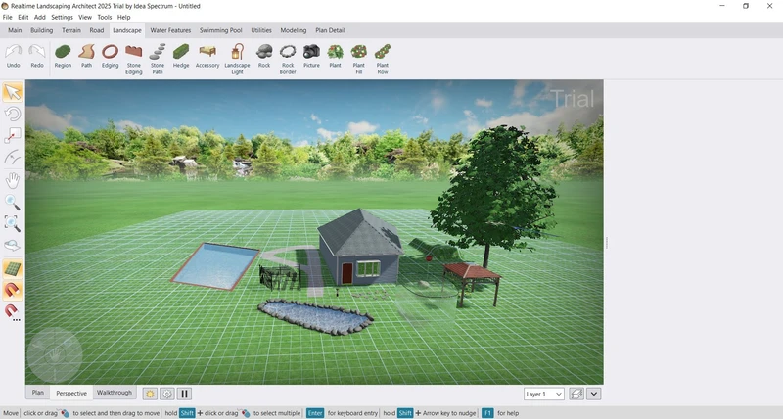
Task: Click the rock-bordered pond in the scene
Action: click(315, 316)
